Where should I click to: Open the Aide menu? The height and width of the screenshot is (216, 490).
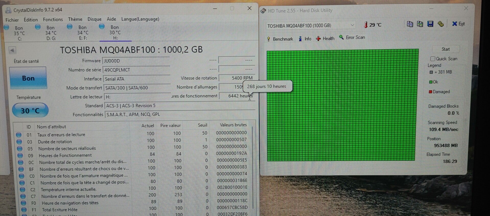tap(111, 19)
